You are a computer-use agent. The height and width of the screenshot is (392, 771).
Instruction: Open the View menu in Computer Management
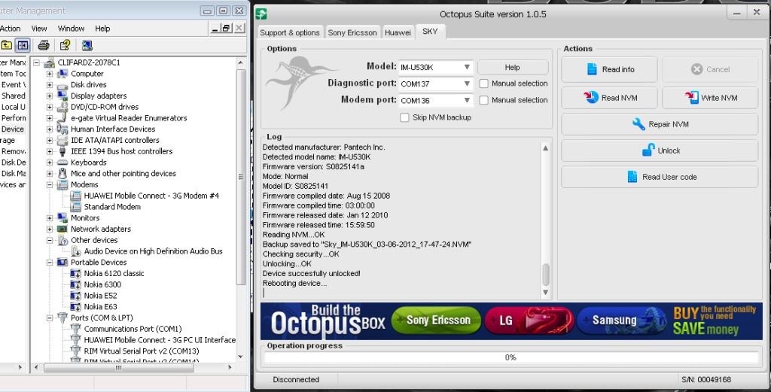39,29
